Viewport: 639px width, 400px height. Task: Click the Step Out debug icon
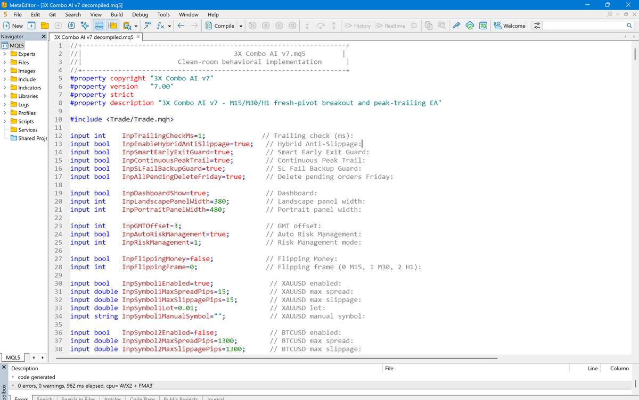pos(333,26)
